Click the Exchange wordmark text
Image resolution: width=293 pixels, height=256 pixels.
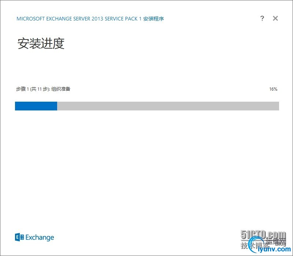(x=40, y=237)
